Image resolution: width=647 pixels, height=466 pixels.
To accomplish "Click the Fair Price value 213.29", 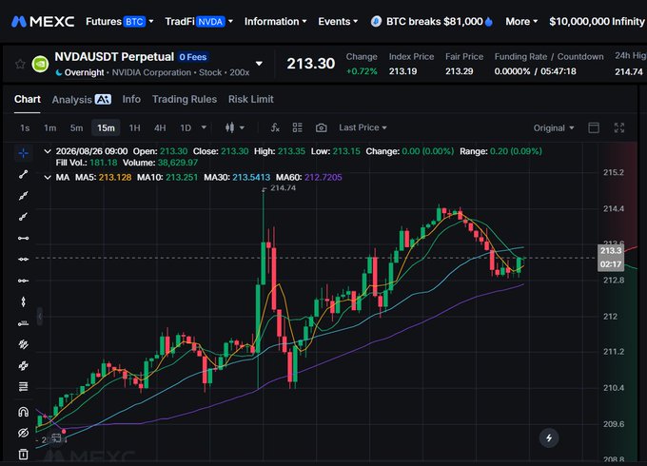I will [459, 71].
